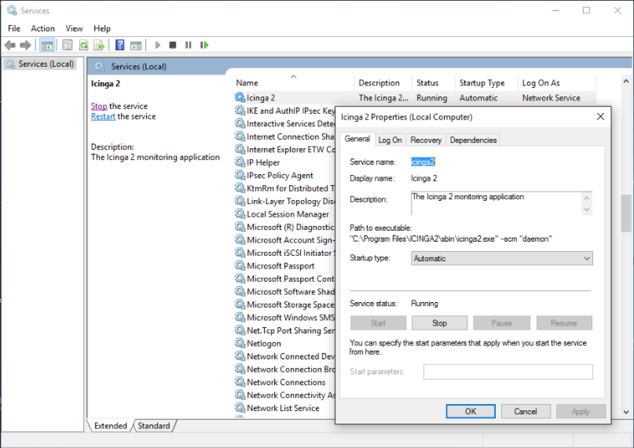This screenshot has height=448, width=634.
Task: Select the Netlogon service row
Action: tap(285, 344)
